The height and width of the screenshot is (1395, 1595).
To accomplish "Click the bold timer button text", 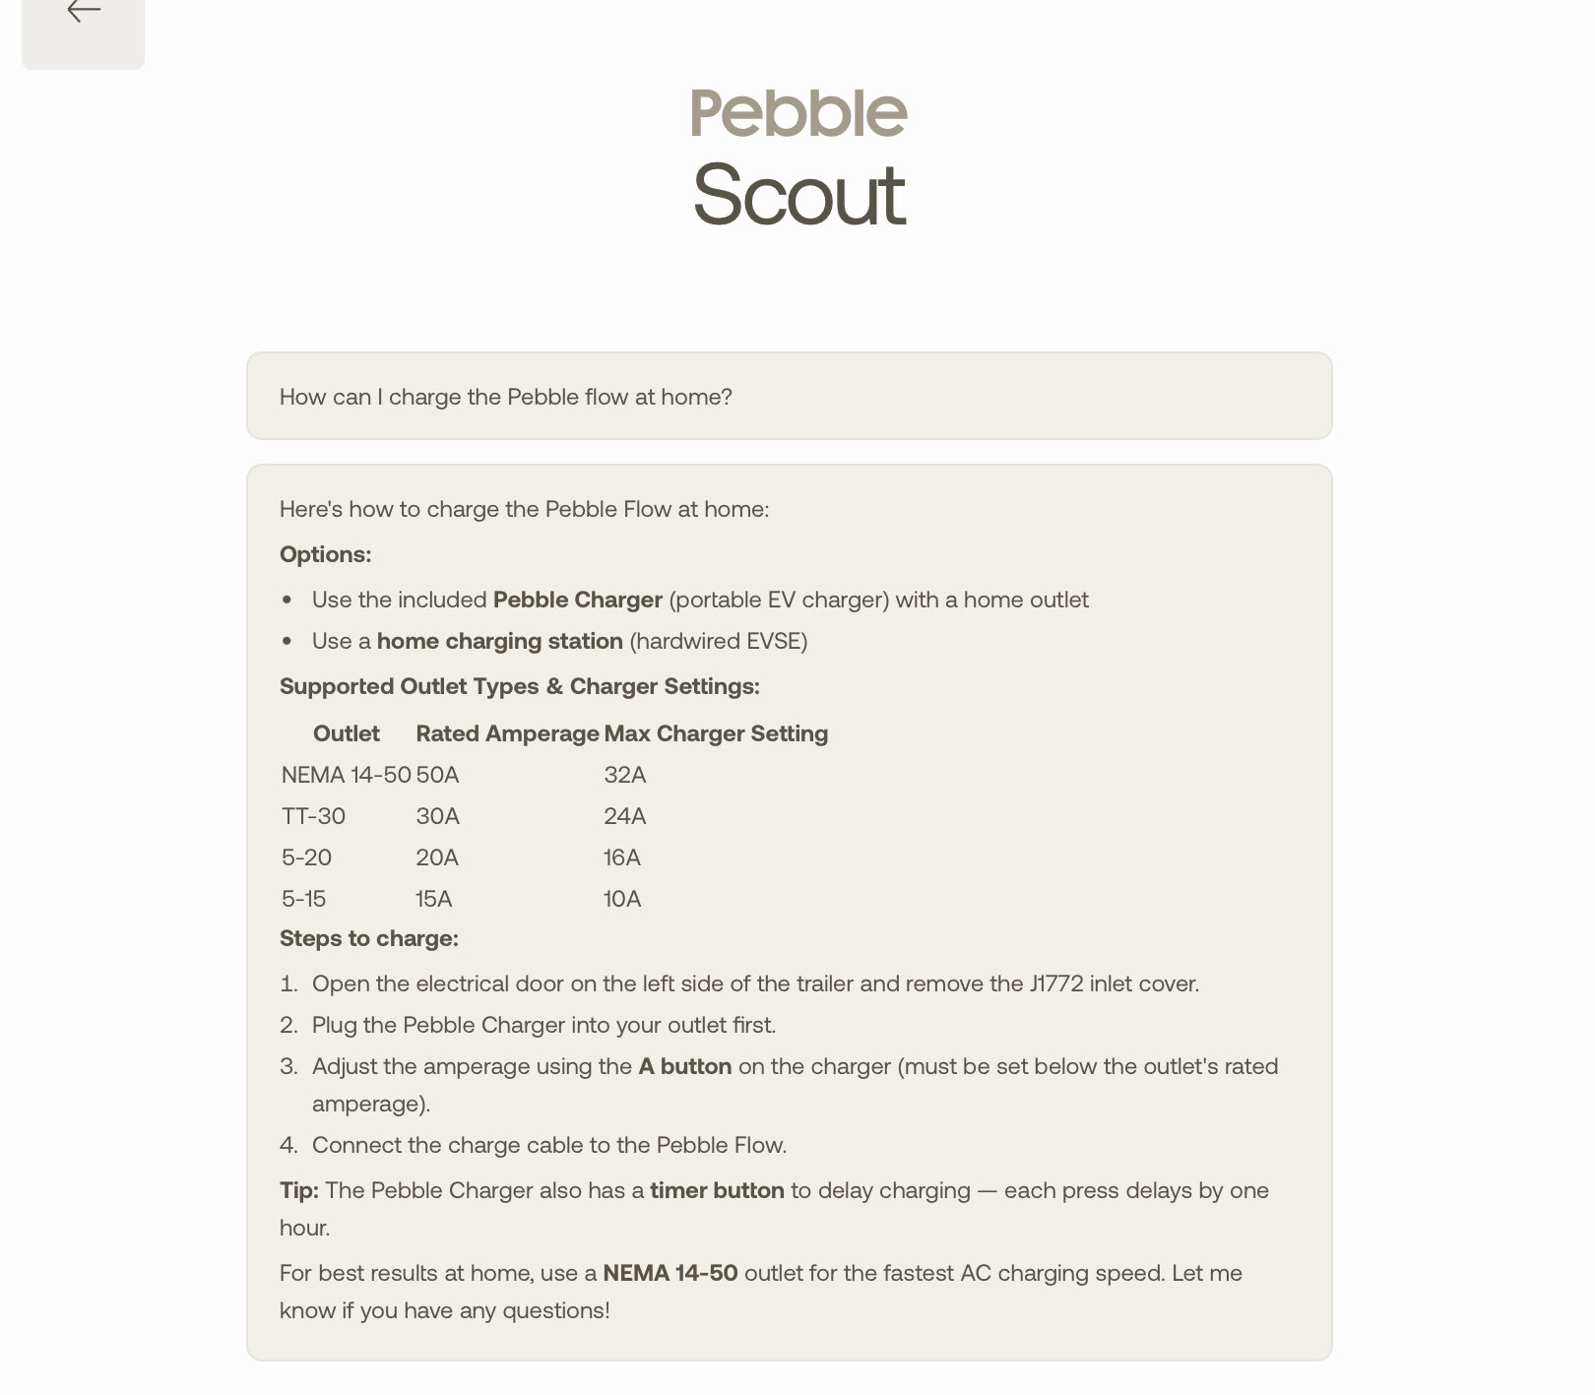I will point(717,1190).
